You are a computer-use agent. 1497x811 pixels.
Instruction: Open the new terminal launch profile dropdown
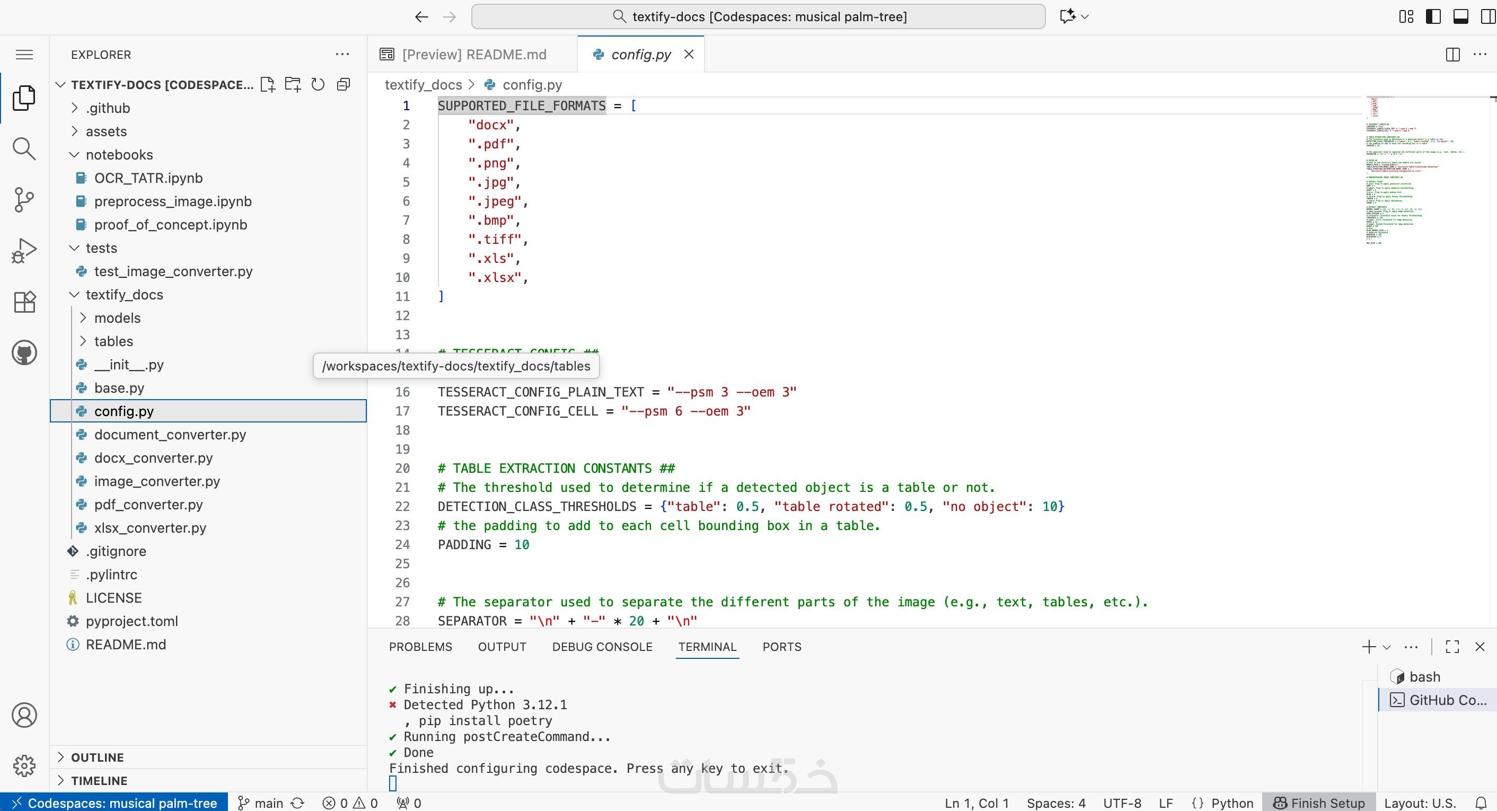point(1387,647)
